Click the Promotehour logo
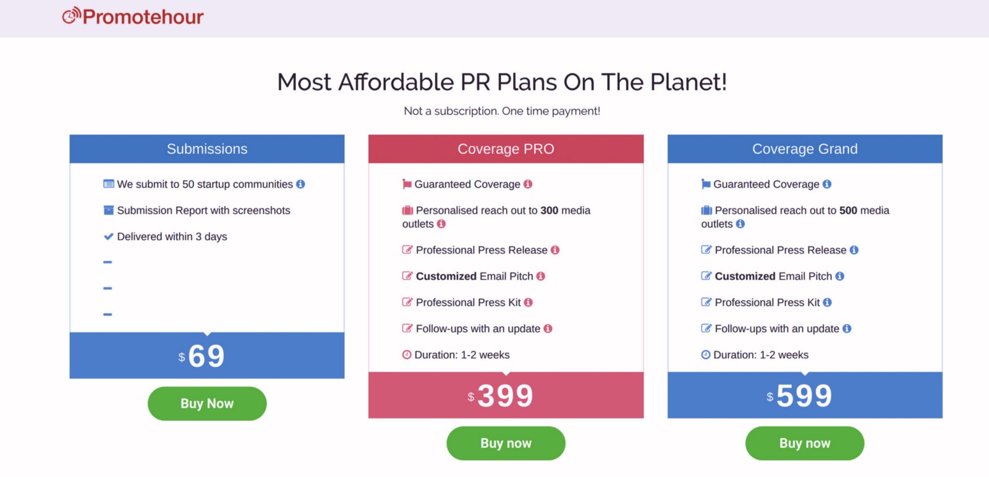 (133, 17)
